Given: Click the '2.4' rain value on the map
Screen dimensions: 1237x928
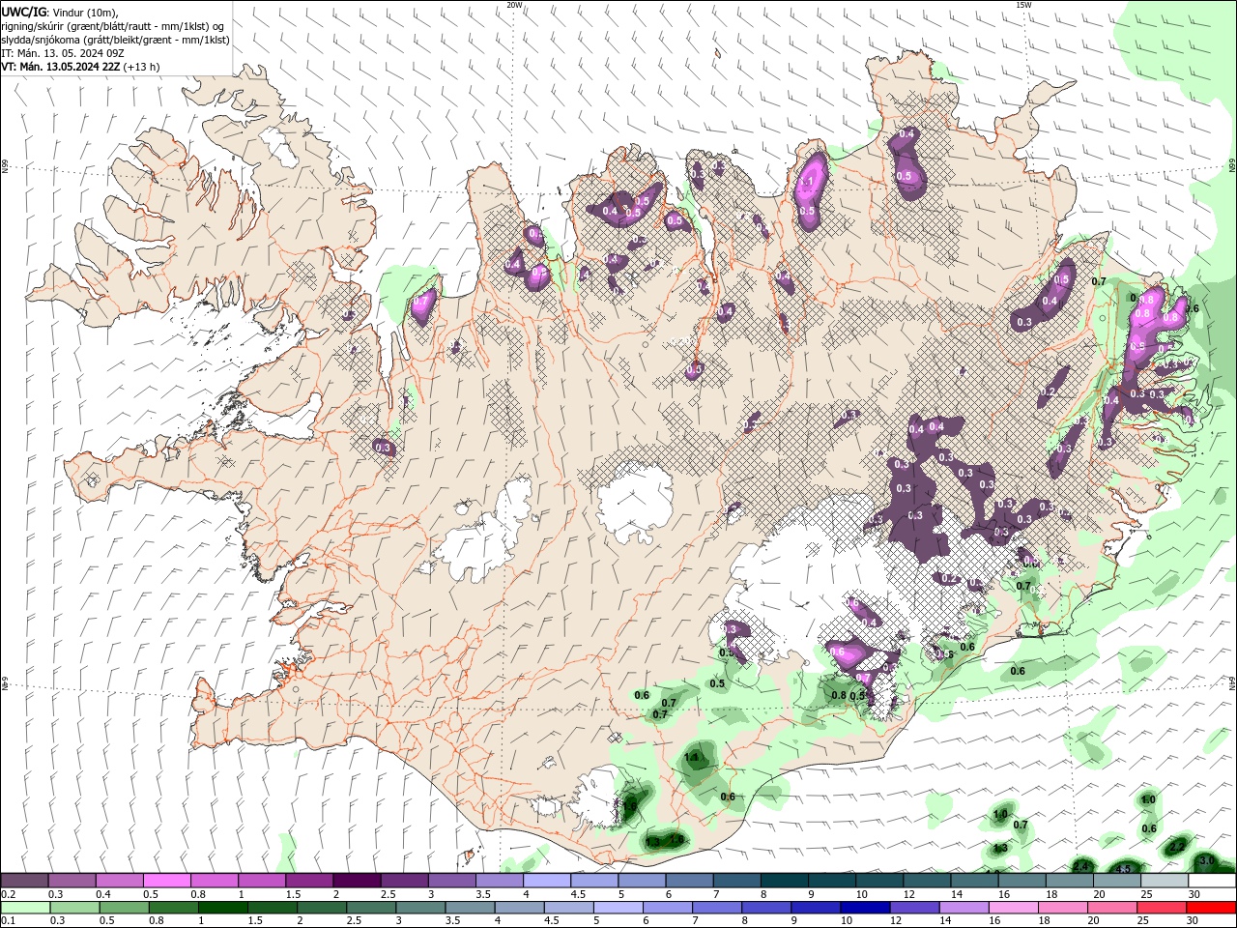Looking at the screenshot, I should pos(1081,866).
